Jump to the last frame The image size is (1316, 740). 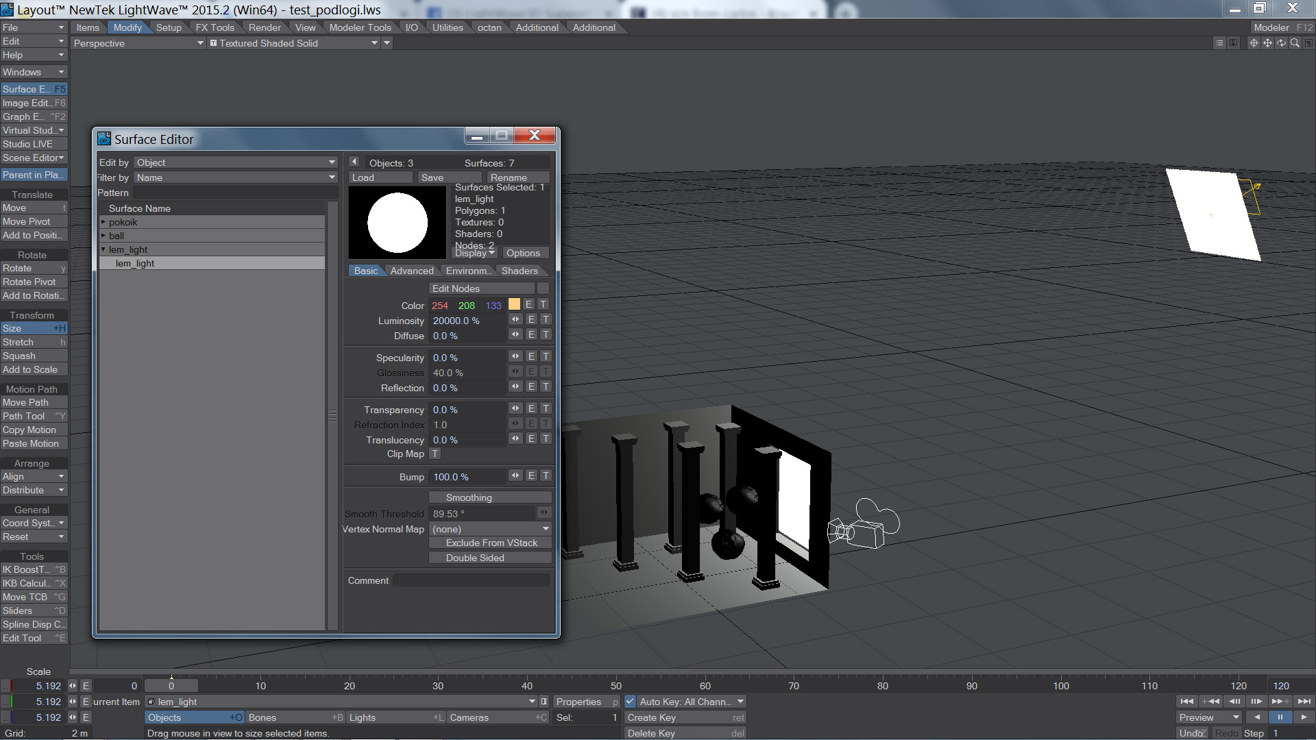coord(1304,702)
